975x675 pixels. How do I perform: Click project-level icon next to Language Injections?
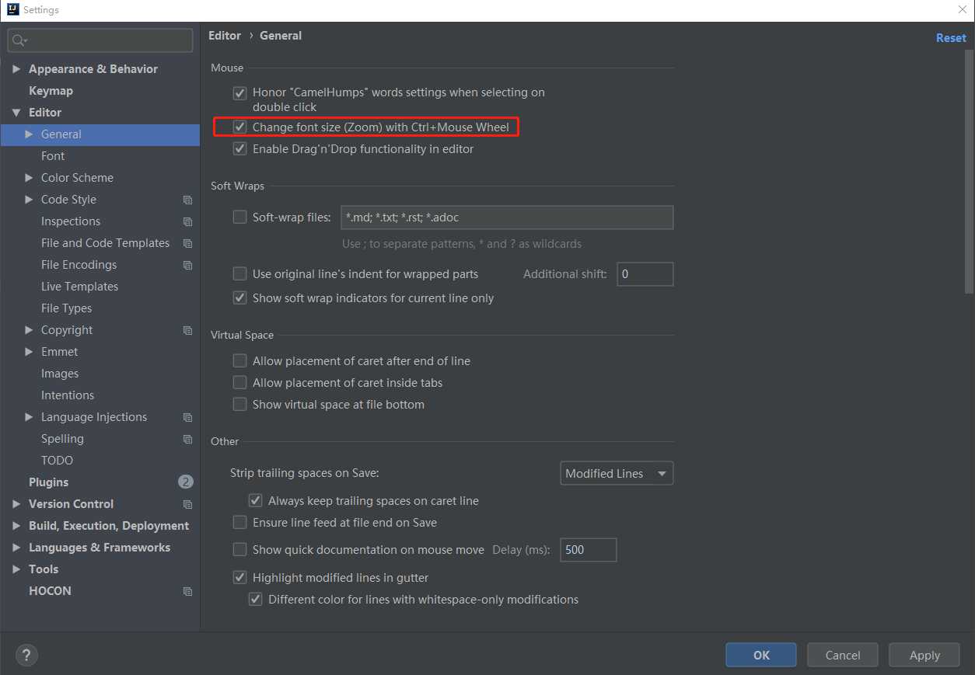coord(187,417)
